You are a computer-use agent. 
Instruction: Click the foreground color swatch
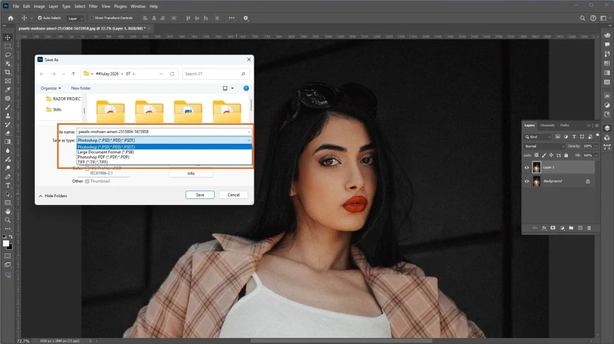[6, 244]
